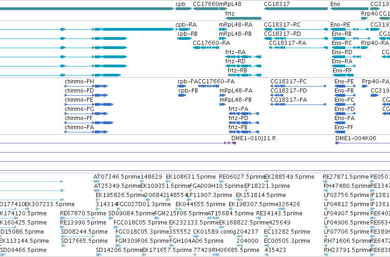Select the CG18317 gene feature
The height and width of the screenshot is (257, 390).
(x=296, y=9)
